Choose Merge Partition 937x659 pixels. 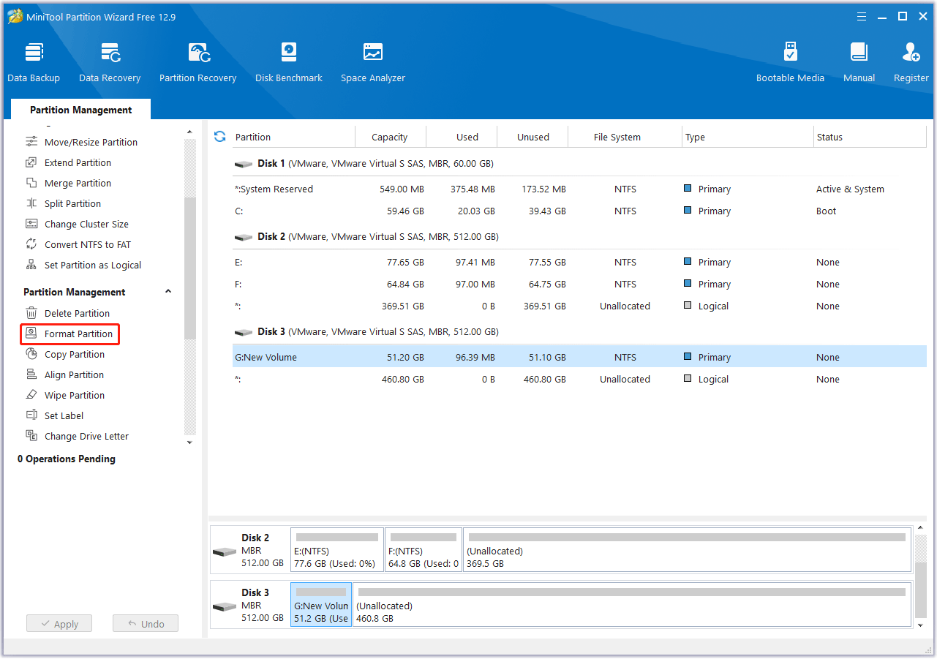tap(78, 183)
